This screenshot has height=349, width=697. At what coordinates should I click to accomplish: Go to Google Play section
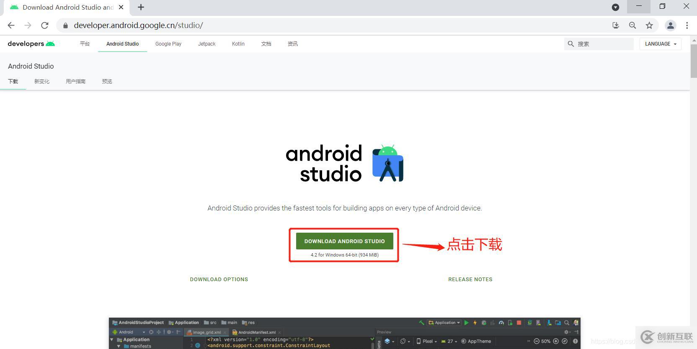(168, 44)
